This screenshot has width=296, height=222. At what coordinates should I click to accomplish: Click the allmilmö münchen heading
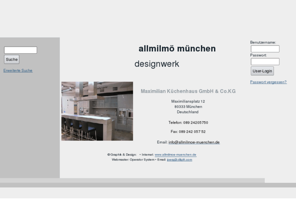[x=177, y=48]
